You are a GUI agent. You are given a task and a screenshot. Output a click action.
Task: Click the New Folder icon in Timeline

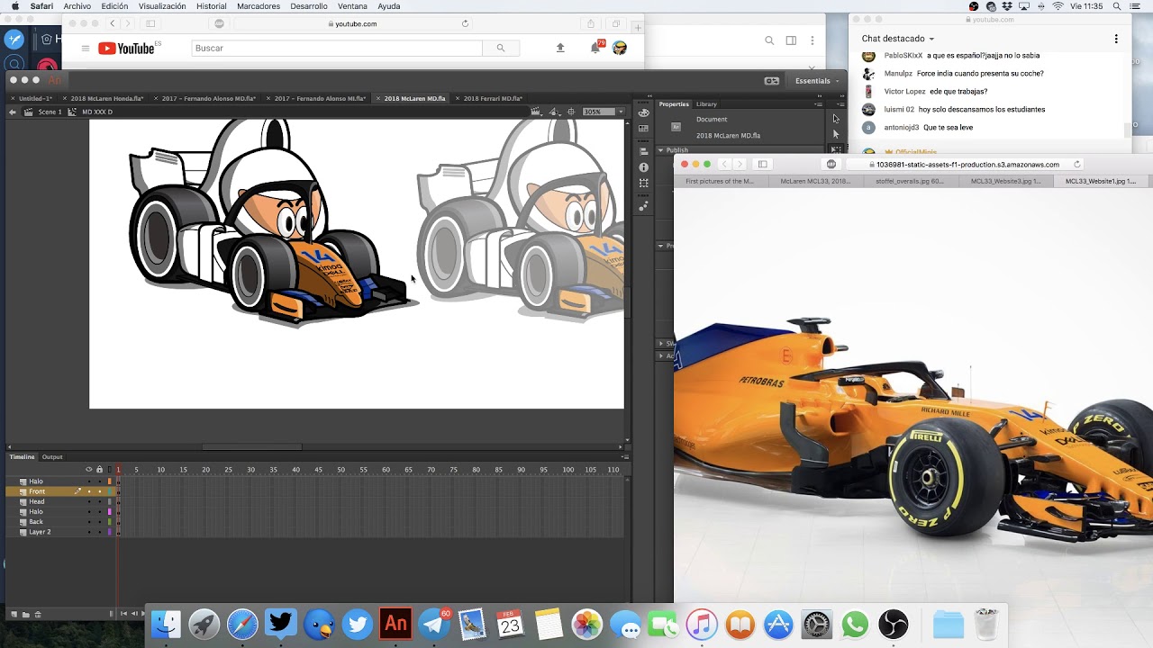25,614
